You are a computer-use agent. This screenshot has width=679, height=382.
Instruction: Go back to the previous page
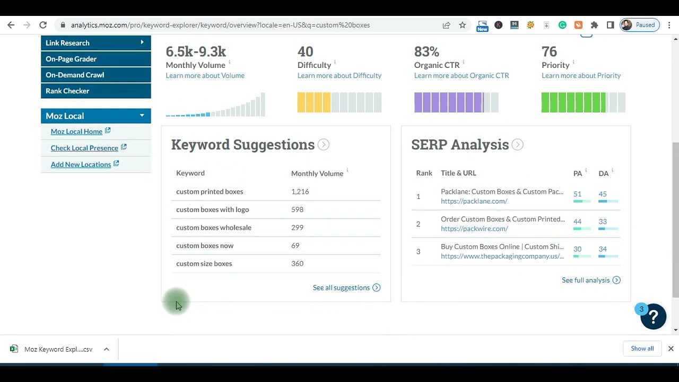tap(11, 25)
